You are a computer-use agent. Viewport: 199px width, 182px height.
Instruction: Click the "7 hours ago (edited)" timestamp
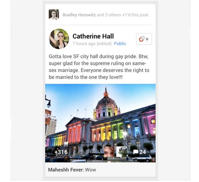click(92, 44)
